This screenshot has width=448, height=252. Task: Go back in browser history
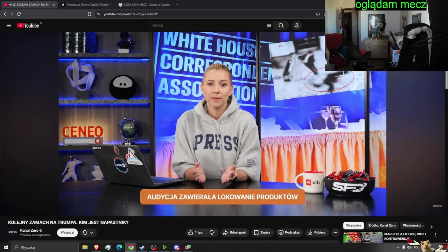(x=5, y=14)
